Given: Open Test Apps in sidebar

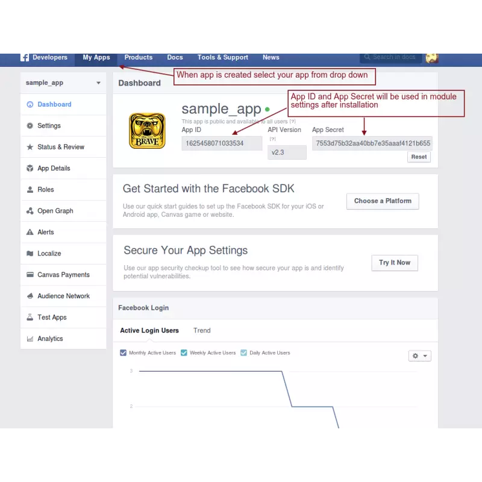Looking at the screenshot, I should pyautogui.click(x=63, y=318).
